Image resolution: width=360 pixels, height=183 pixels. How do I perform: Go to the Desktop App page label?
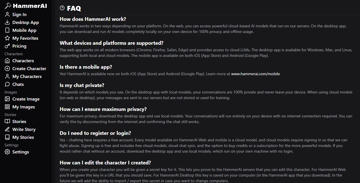26,23
